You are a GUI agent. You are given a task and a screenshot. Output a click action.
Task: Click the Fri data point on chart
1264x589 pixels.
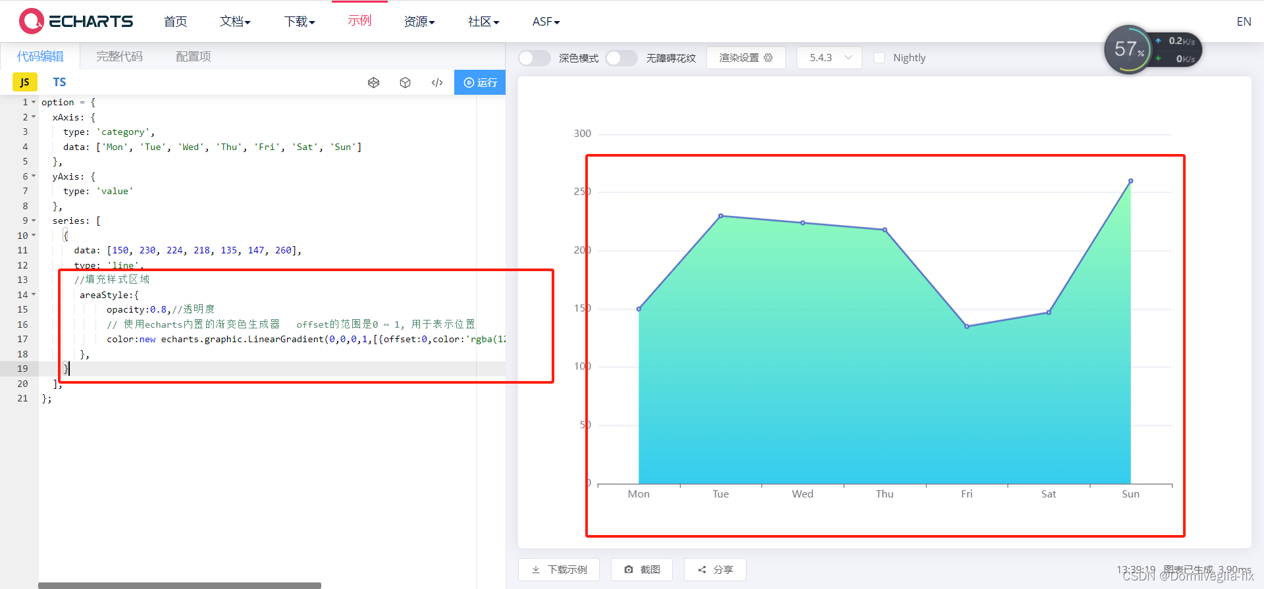tap(966, 326)
